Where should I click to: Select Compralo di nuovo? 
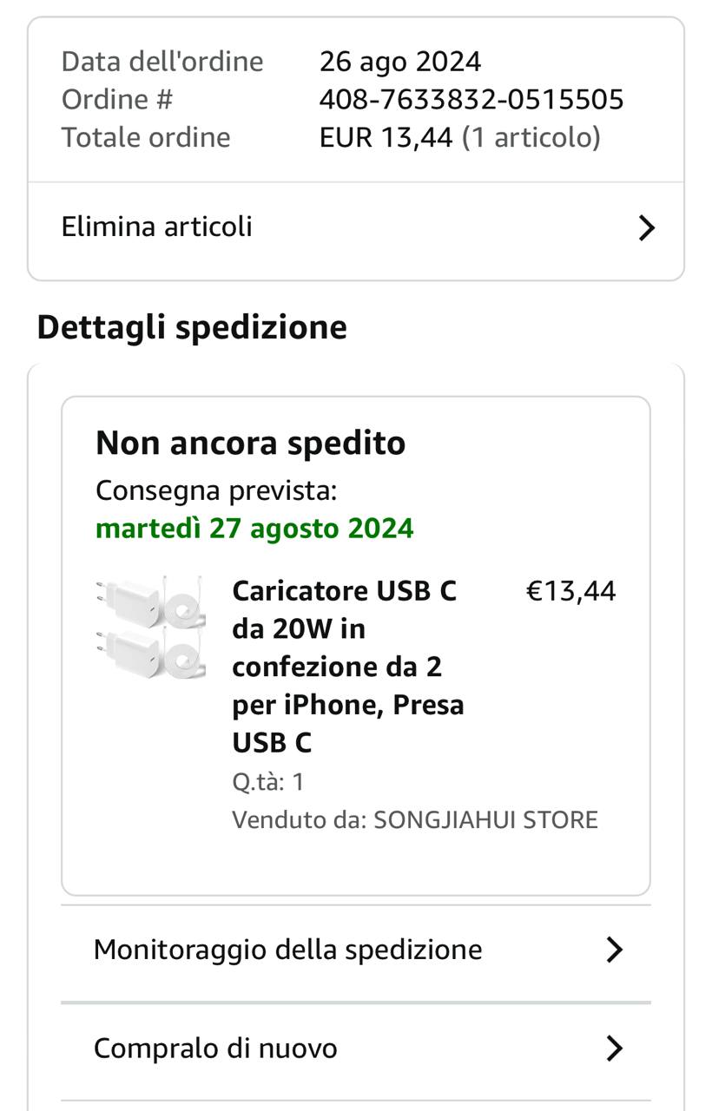click(x=215, y=1049)
